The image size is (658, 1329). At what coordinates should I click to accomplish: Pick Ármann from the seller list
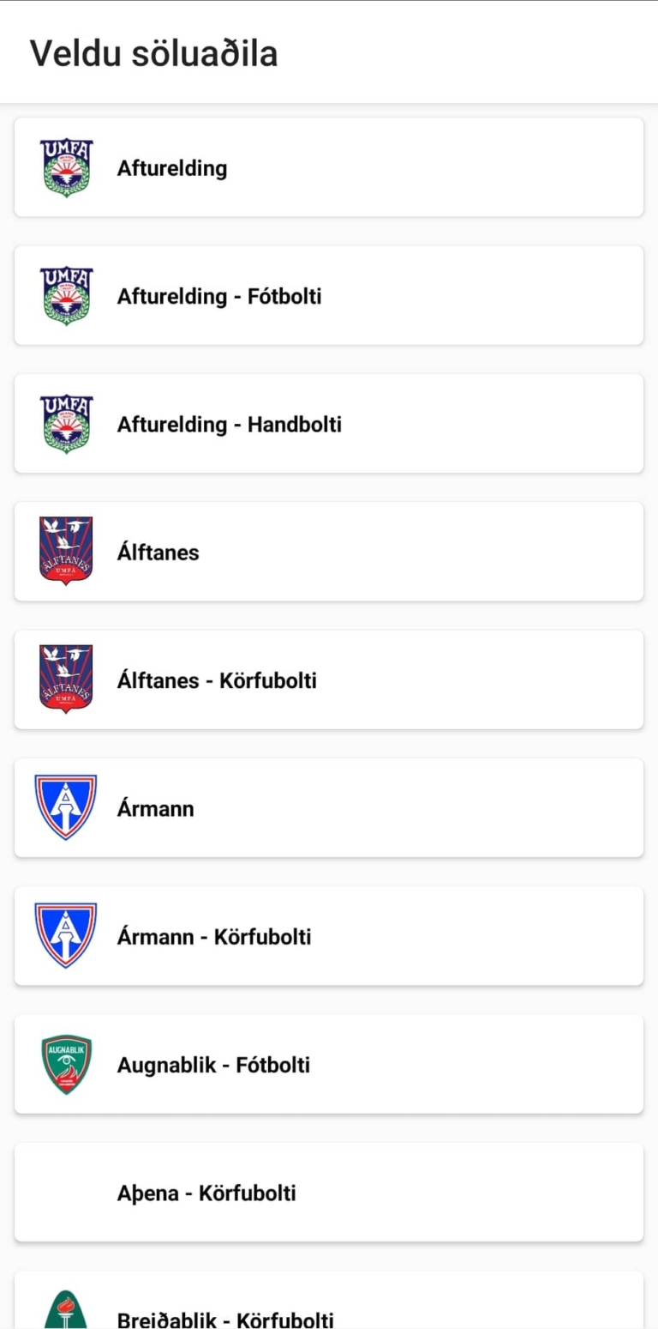pos(329,807)
